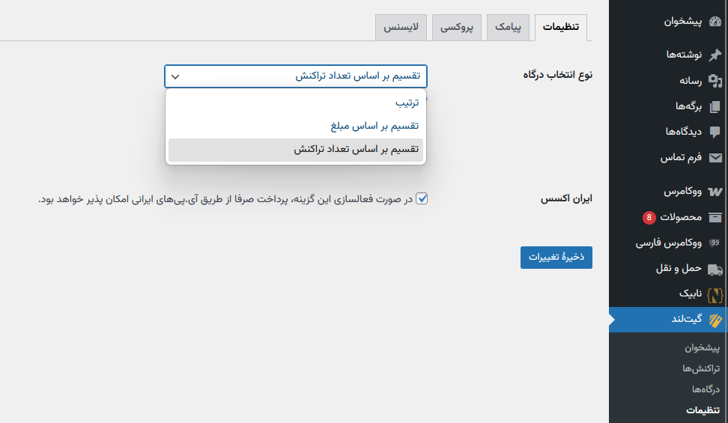Image resolution: width=728 pixels, height=423 pixels.
Task: Click the Media (رسانه) icon
Action: [715, 81]
